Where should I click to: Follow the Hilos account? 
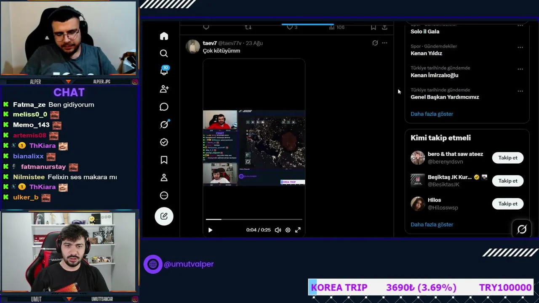click(x=508, y=204)
